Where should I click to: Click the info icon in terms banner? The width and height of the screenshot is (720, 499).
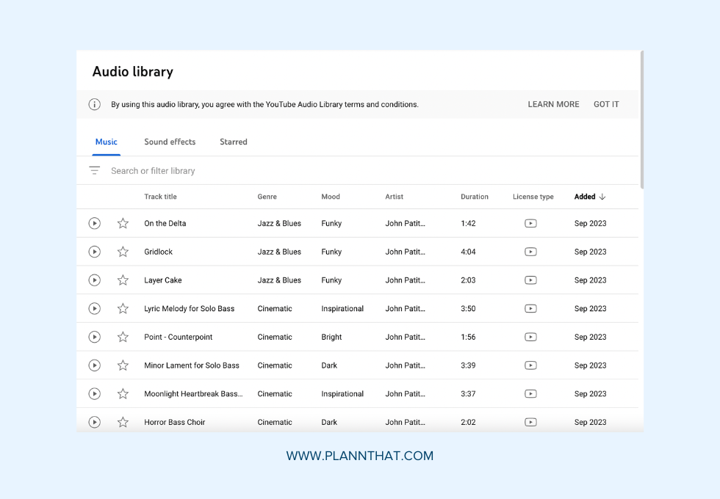point(94,104)
